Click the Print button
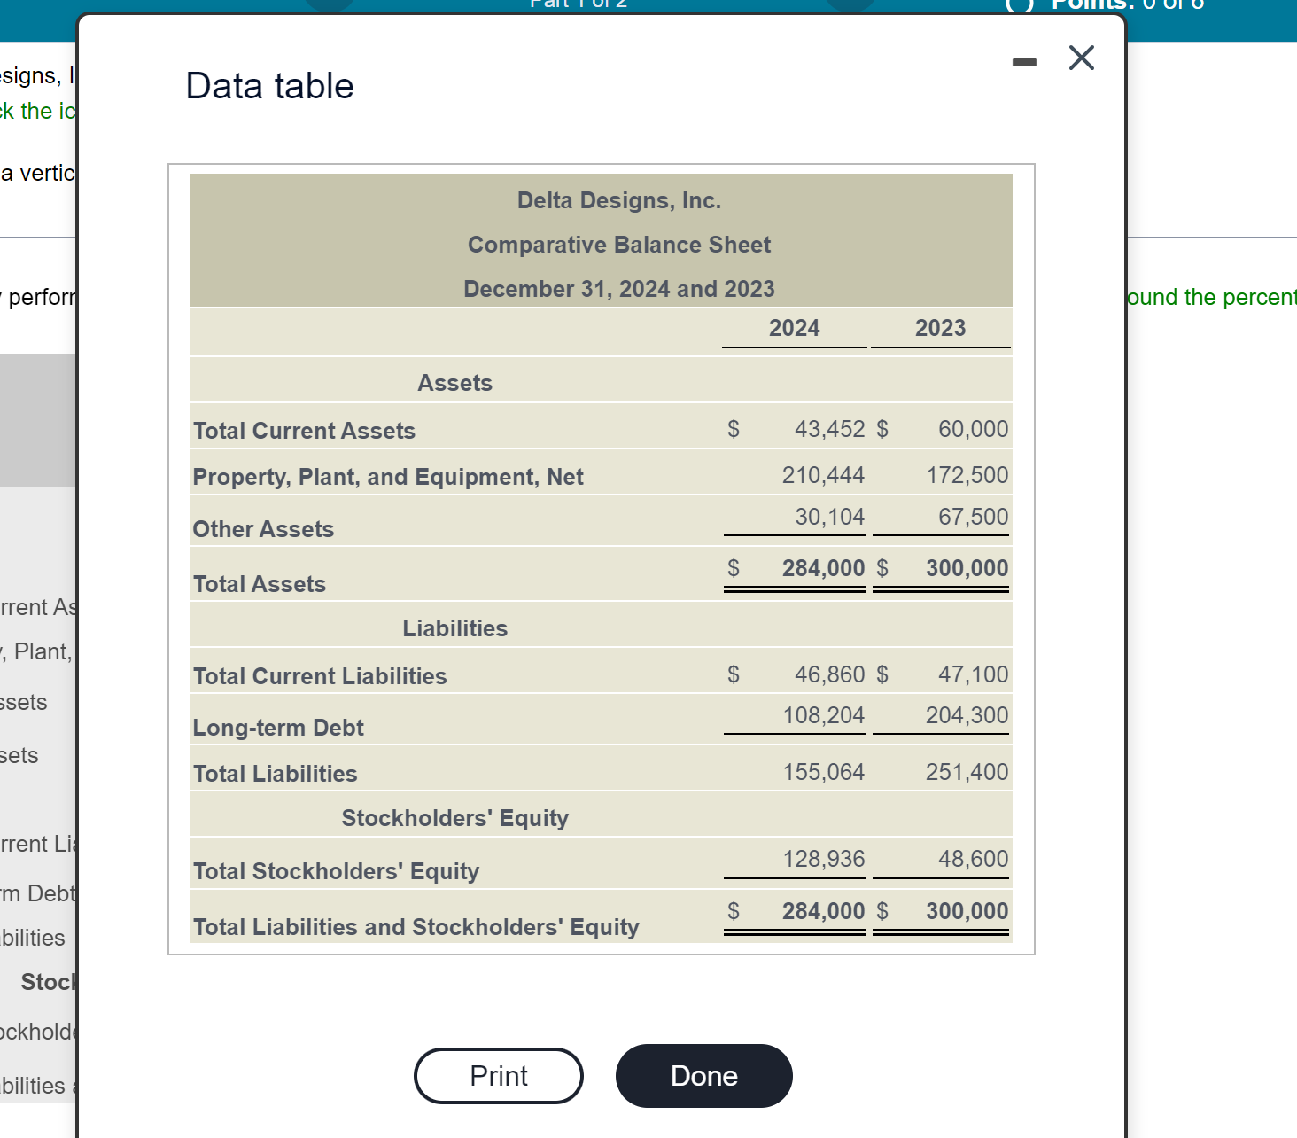This screenshot has width=1297, height=1138. 498,1075
